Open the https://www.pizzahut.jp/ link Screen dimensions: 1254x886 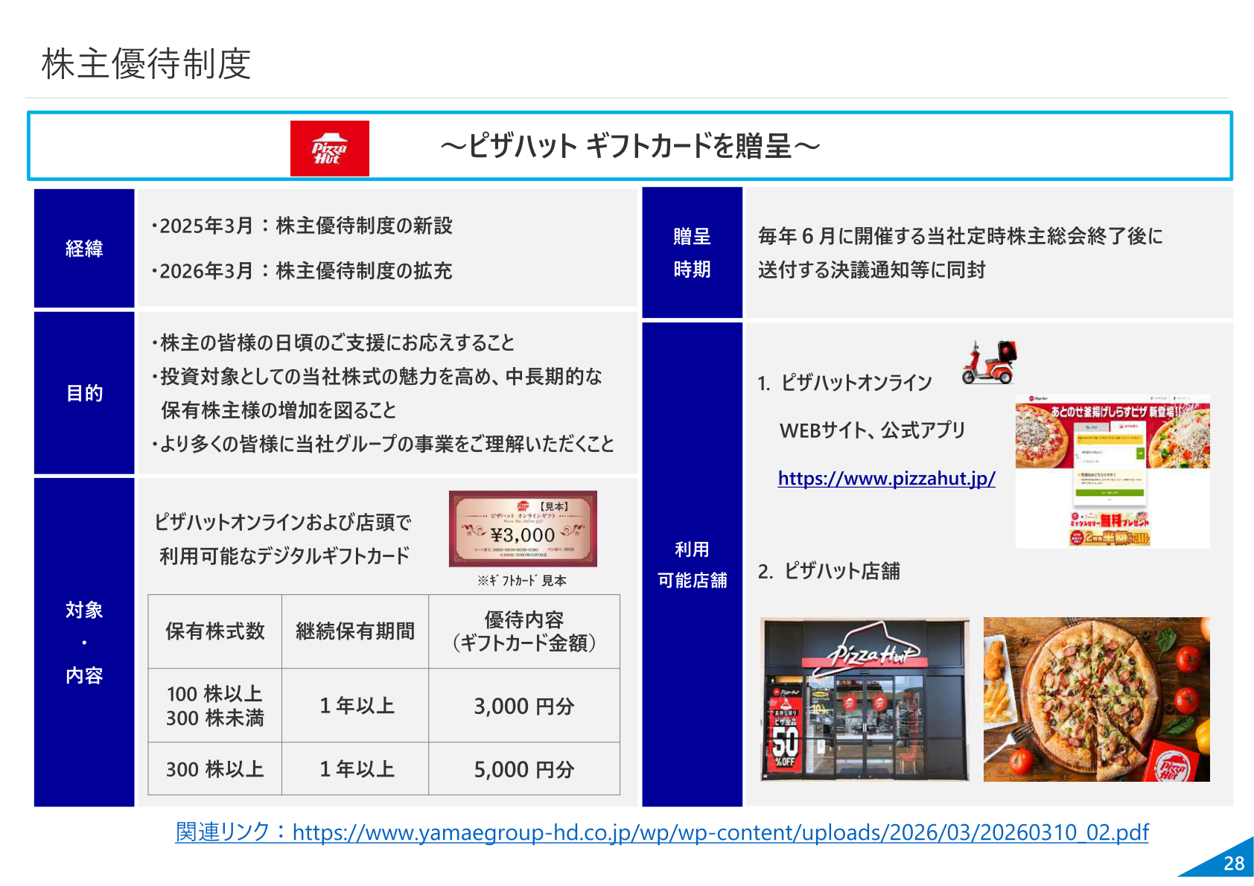(x=886, y=478)
